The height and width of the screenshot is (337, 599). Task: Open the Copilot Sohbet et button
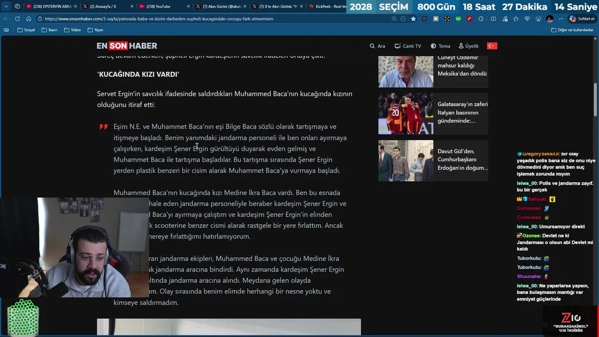(582, 19)
